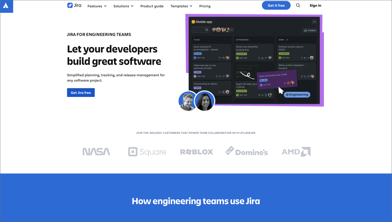Click the board search field in image
Image resolution: width=392 pixels, height=222 pixels.
(x=201, y=30)
